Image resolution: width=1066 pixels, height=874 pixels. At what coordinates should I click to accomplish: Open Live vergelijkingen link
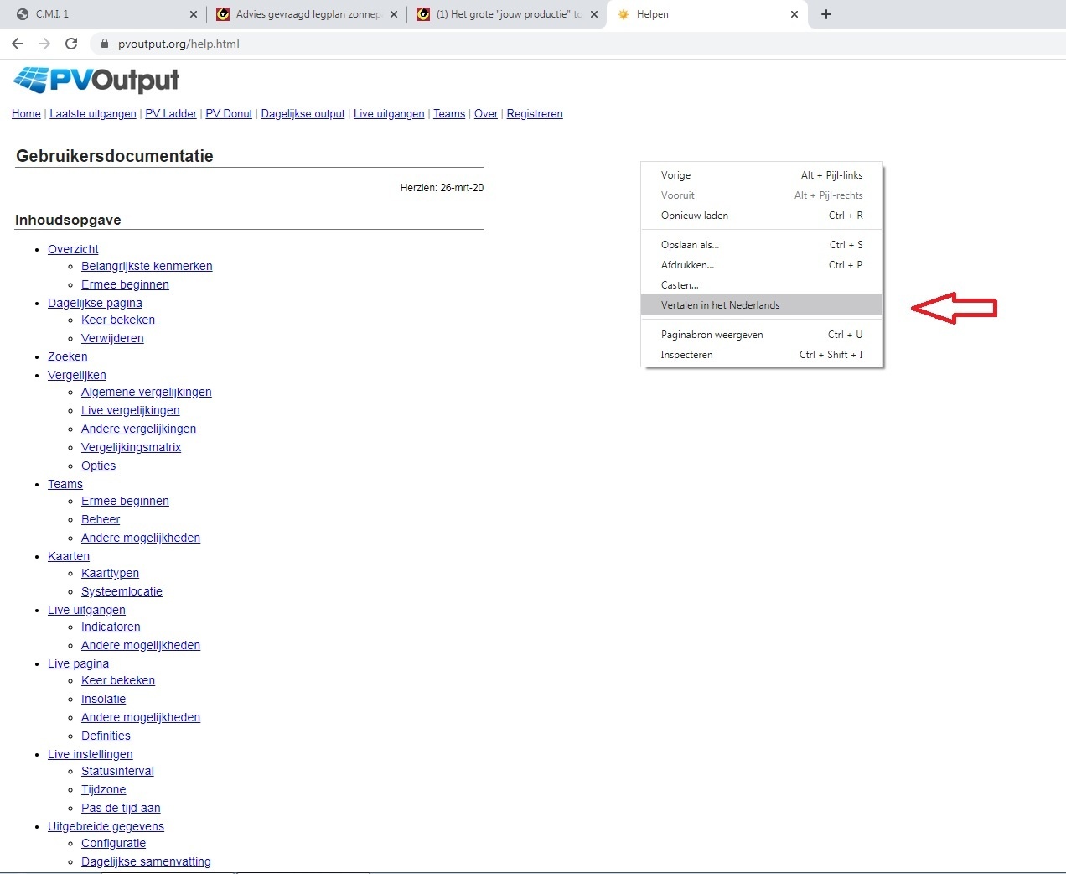pyautogui.click(x=130, y=410)
